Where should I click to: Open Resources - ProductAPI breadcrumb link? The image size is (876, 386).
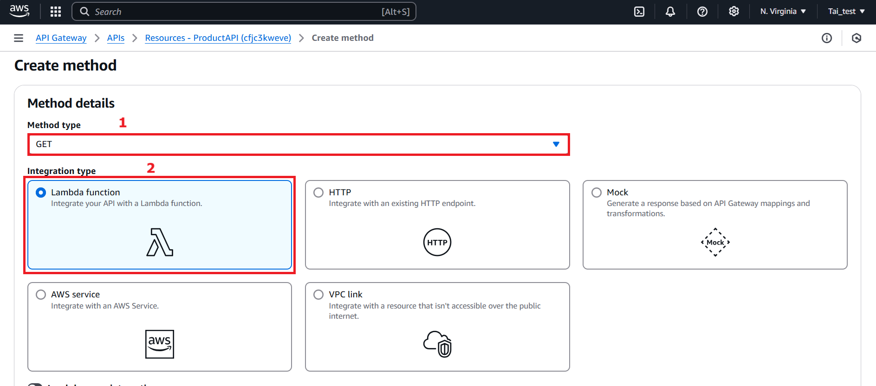218,38
